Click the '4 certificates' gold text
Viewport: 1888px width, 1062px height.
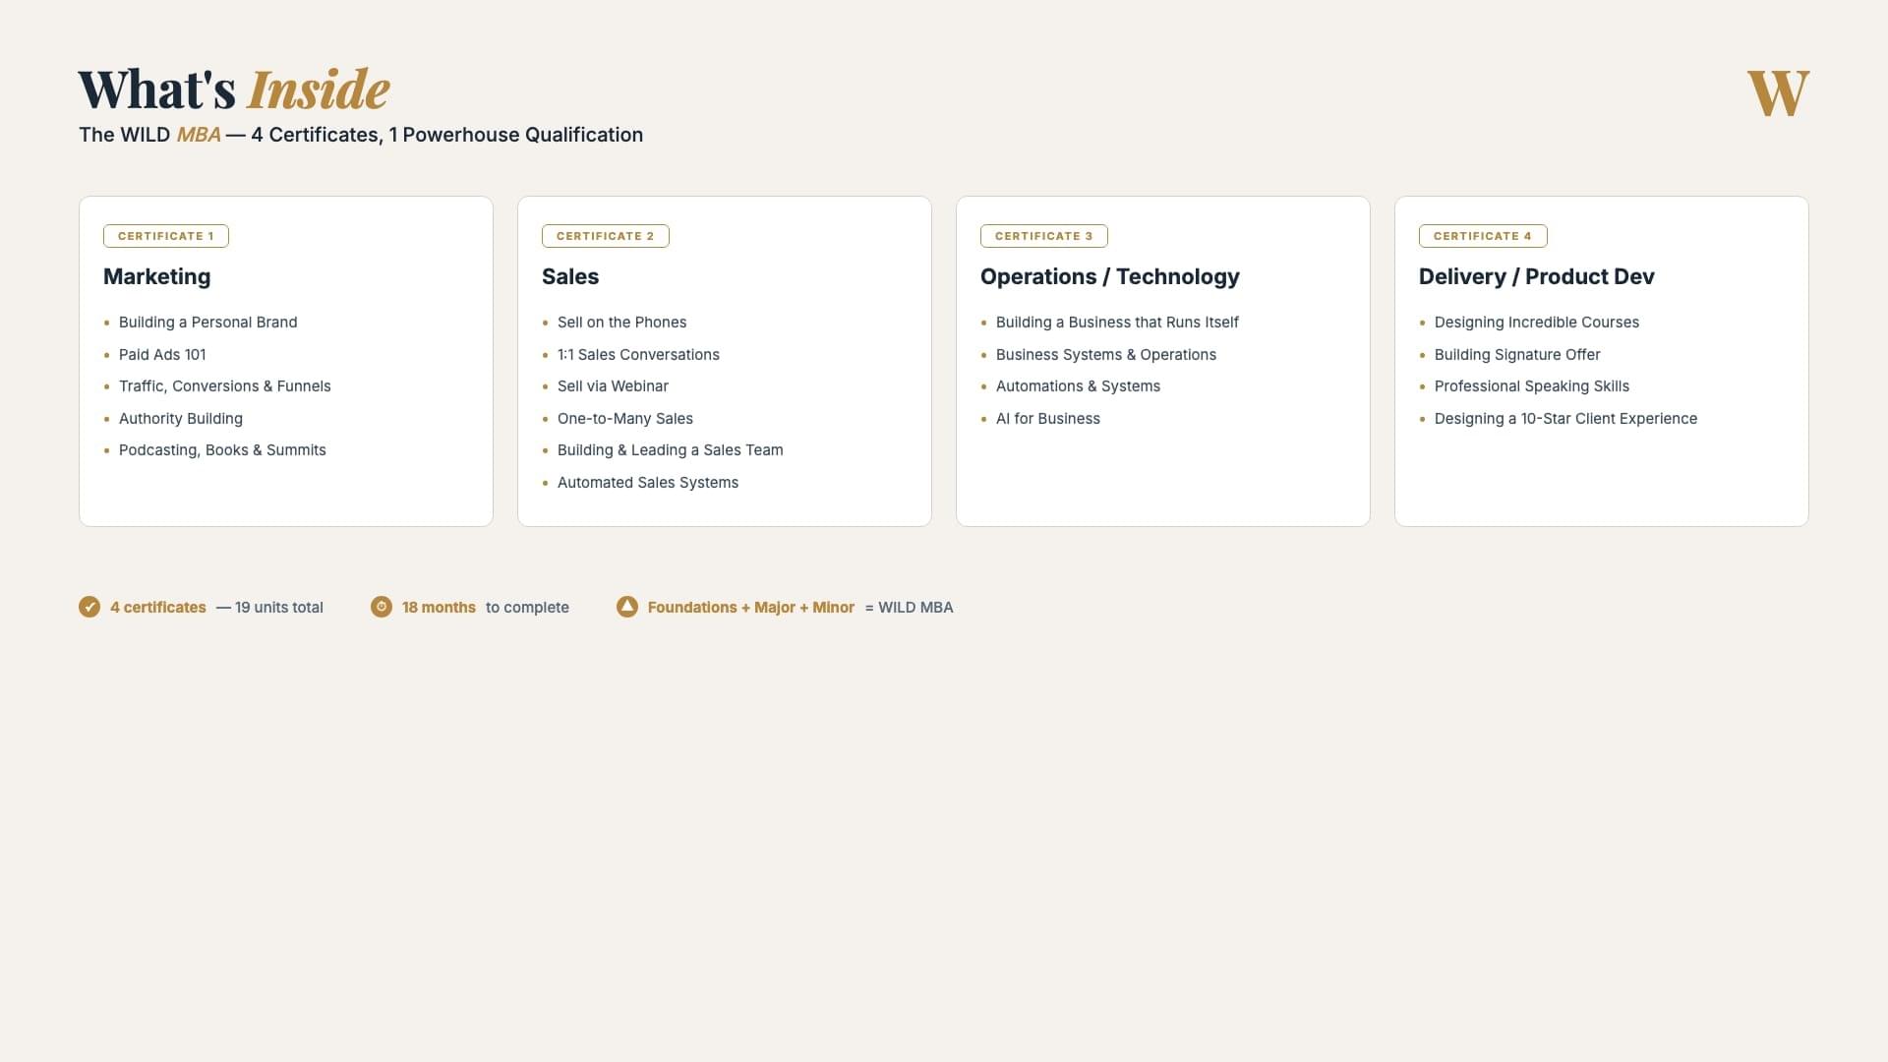click(x=158, y=608)
